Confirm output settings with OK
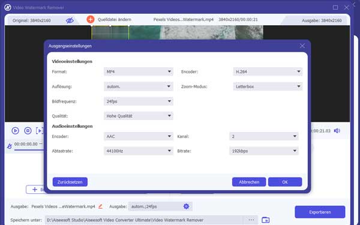 pos(285,182)
